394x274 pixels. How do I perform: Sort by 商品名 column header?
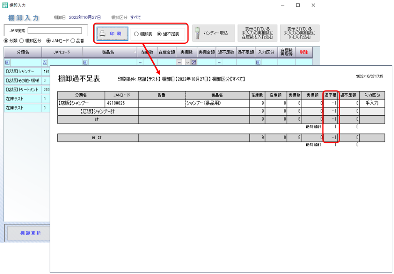[110, 52]
